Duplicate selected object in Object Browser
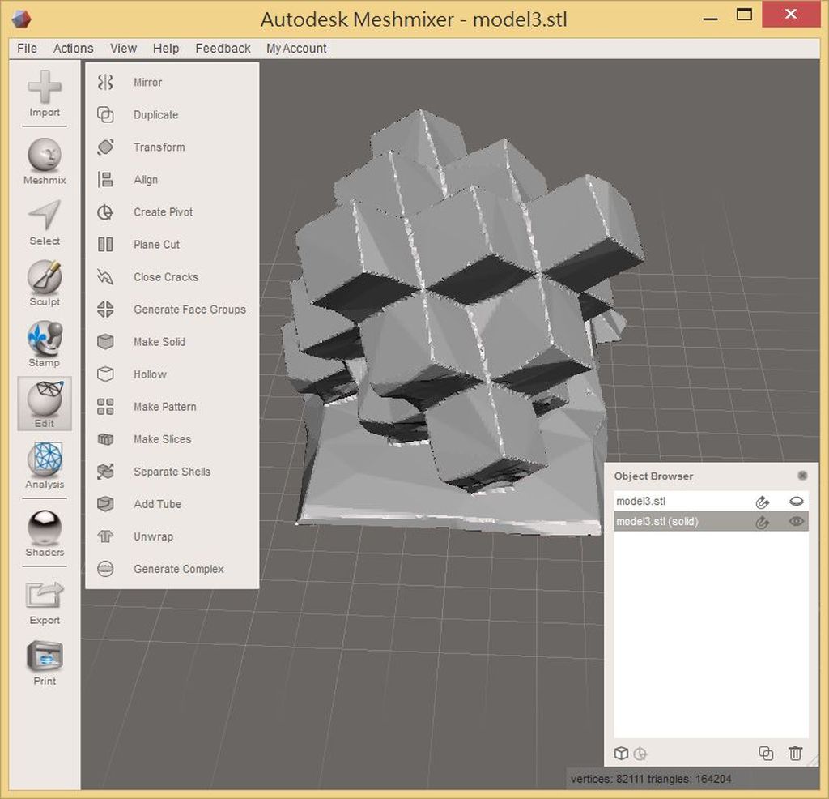Image resolution: width=829 pixels, height=799 pixels. coord(766,753)
